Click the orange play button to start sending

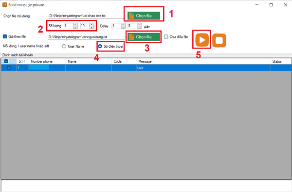tap(202, 40)
